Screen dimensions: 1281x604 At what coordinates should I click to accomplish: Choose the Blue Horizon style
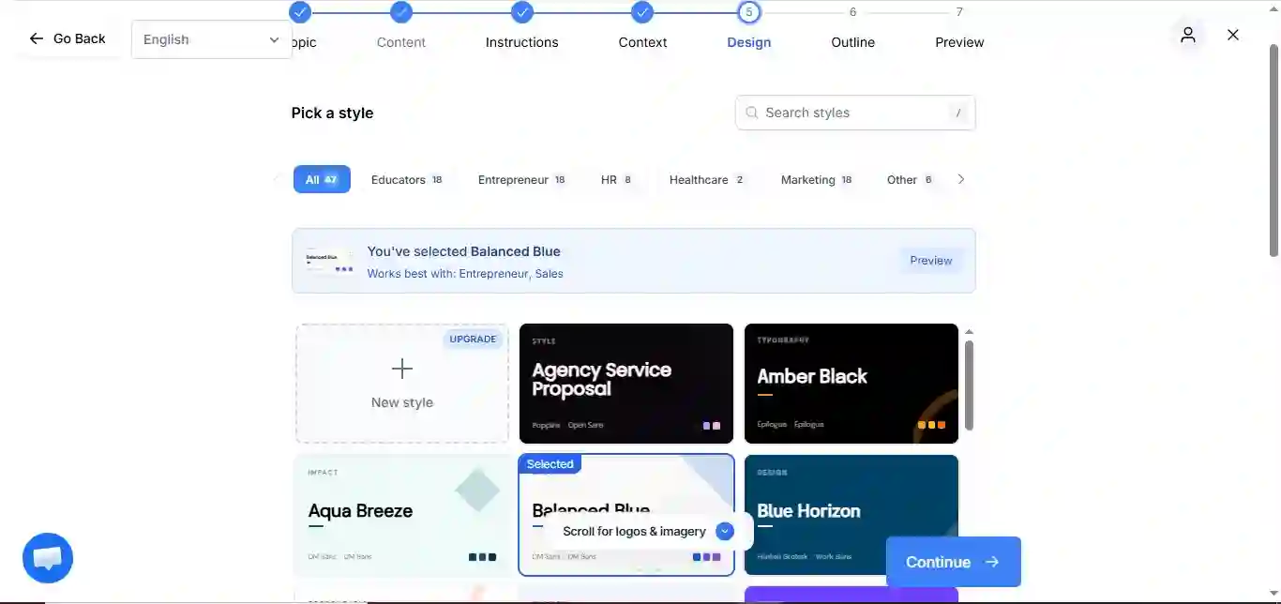(851, 515)
